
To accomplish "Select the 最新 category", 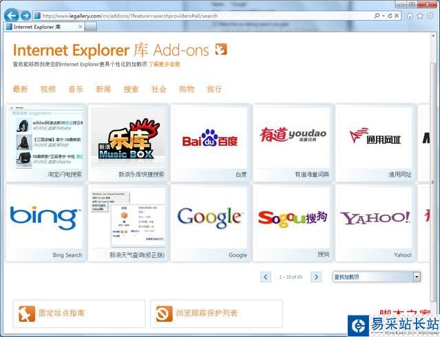I will tap(20, 89).
